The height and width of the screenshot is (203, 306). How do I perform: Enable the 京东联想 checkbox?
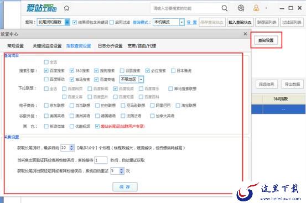[x=46, y=106]
